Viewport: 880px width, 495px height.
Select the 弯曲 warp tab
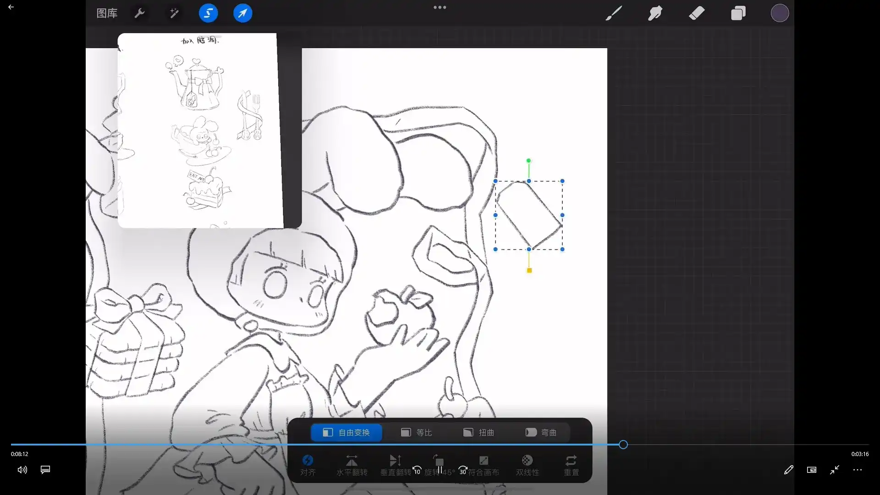coord(541,433)
